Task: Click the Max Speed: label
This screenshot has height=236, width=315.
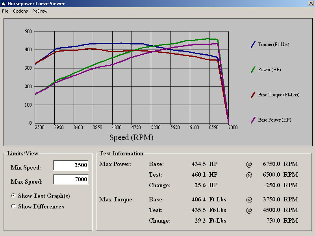Action: [x=26, y=182]
